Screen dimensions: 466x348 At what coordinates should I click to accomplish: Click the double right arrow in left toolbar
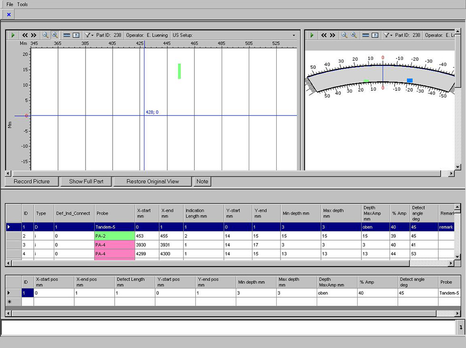coord(34,35)
